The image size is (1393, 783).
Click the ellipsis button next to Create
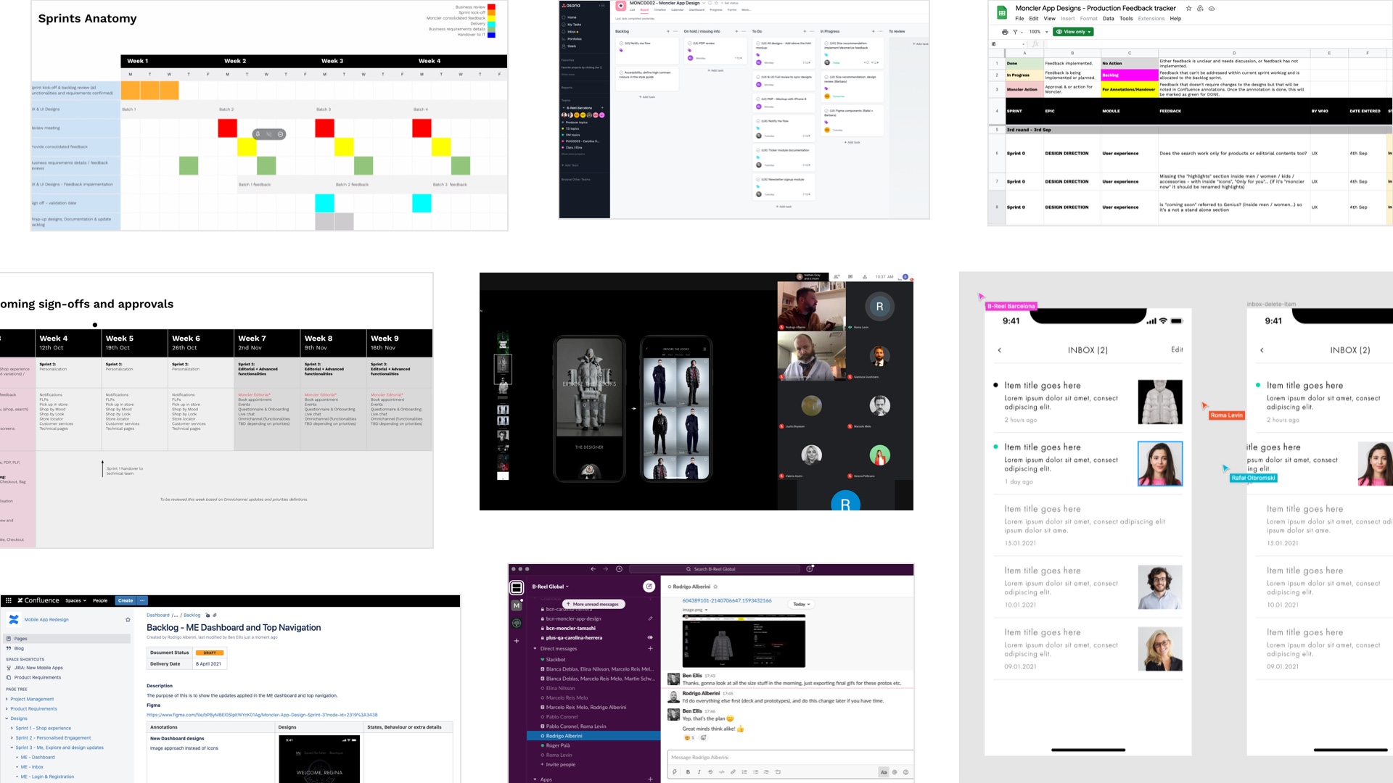coord(142,600)
